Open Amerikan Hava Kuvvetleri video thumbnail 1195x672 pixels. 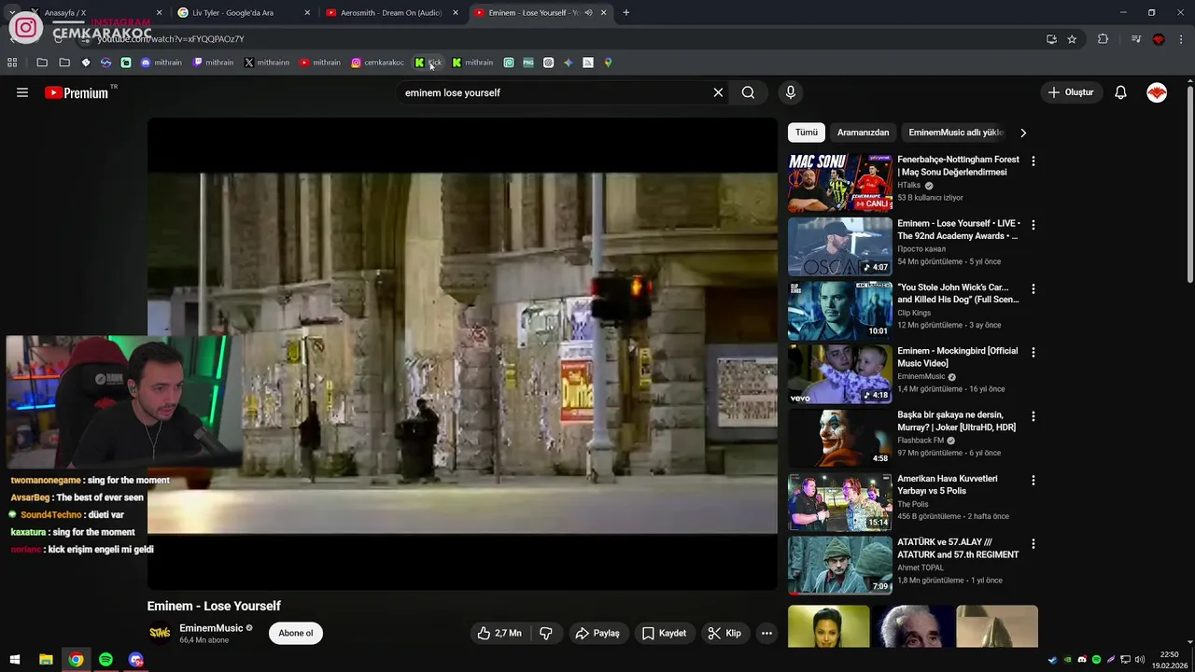(840, 502)
